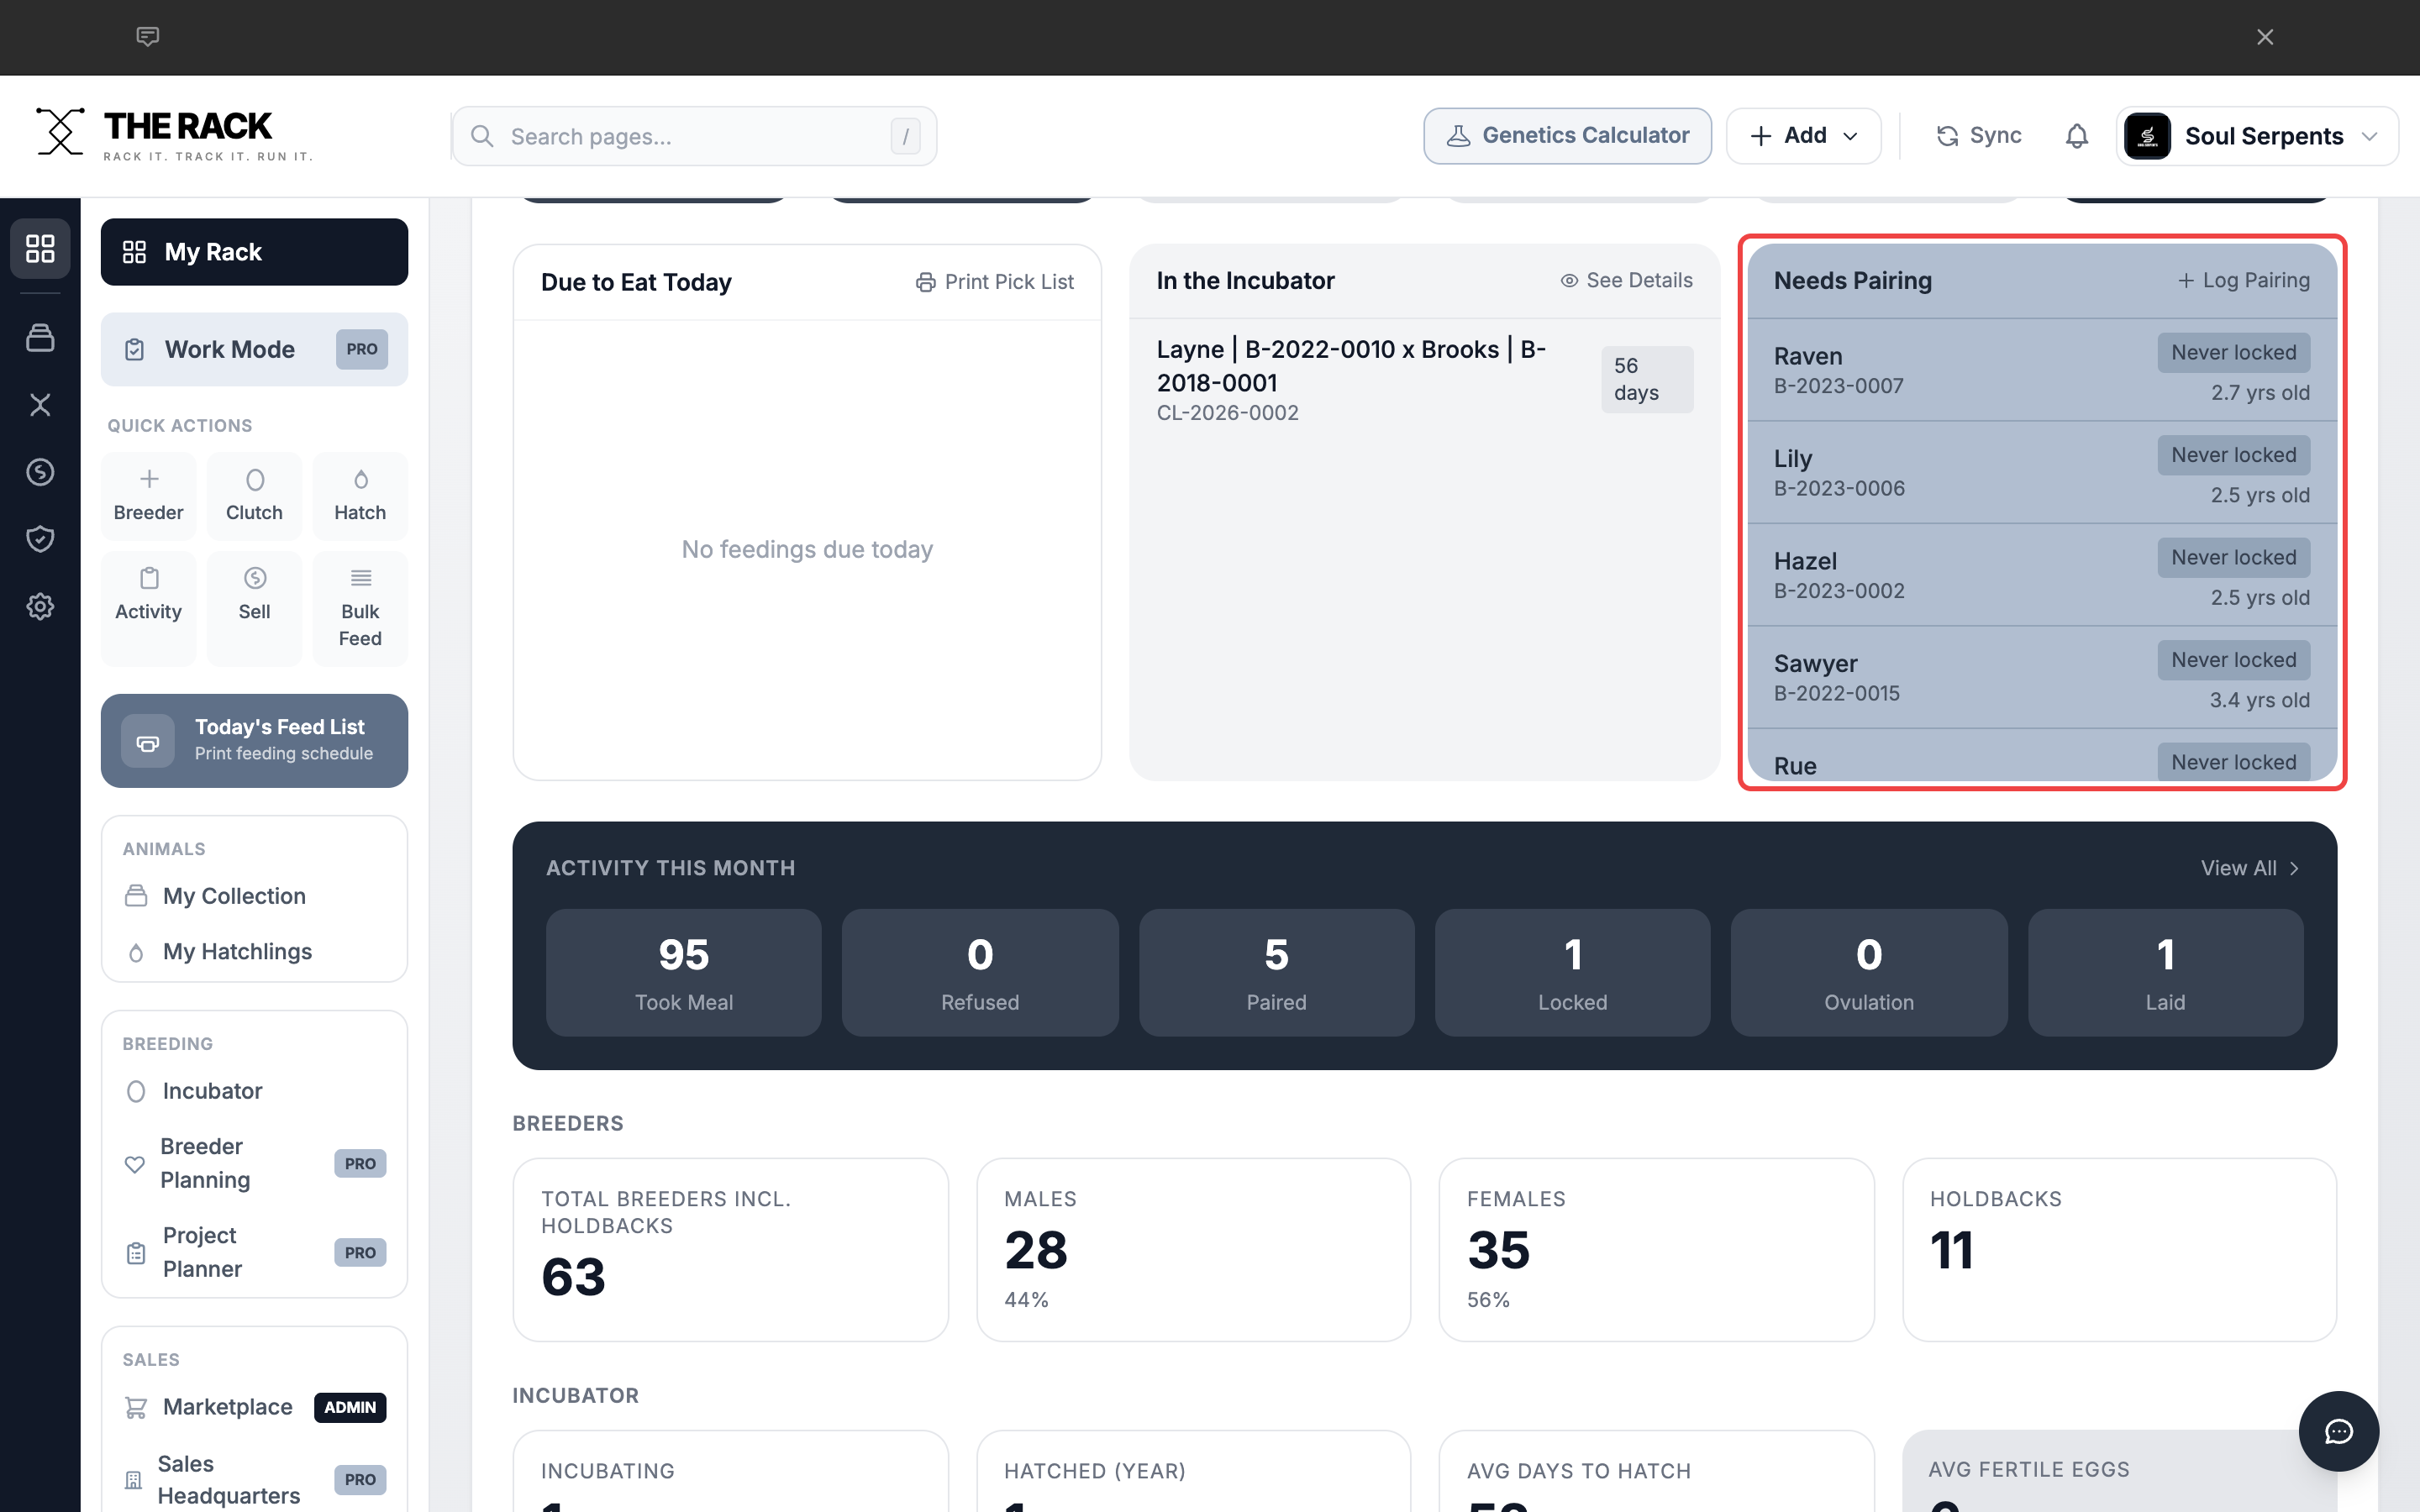2420x1512 pixels.
Task: Click the printer icon beside Print Pick List
Action: click(x=926, y=283)
